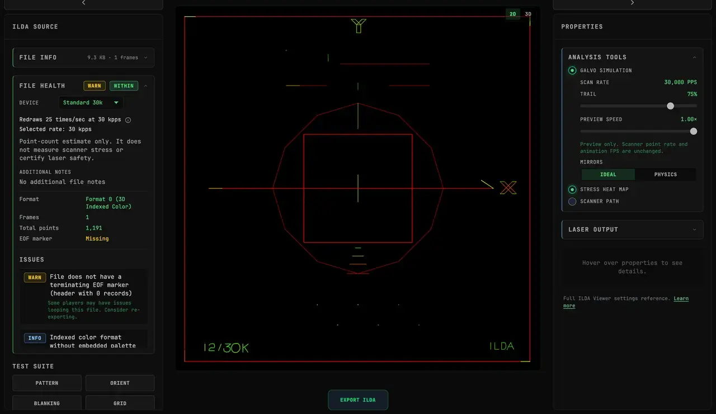
Task: Load the Pattern test
Action: pyautogui.click(x=47, y=383)
